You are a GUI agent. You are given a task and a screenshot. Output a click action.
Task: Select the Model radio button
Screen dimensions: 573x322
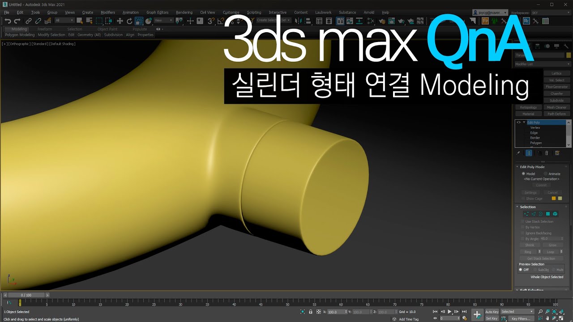(523, 174)
